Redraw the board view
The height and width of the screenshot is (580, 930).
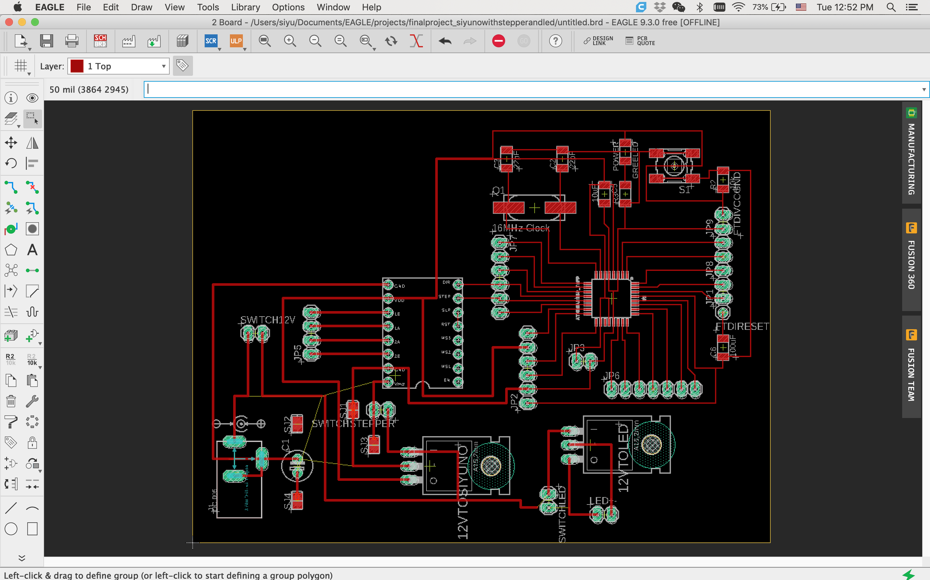point(391,41)
